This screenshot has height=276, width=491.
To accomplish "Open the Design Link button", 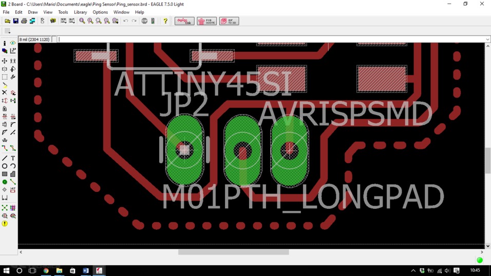I will pyautogui.click(x=184, y=21).
